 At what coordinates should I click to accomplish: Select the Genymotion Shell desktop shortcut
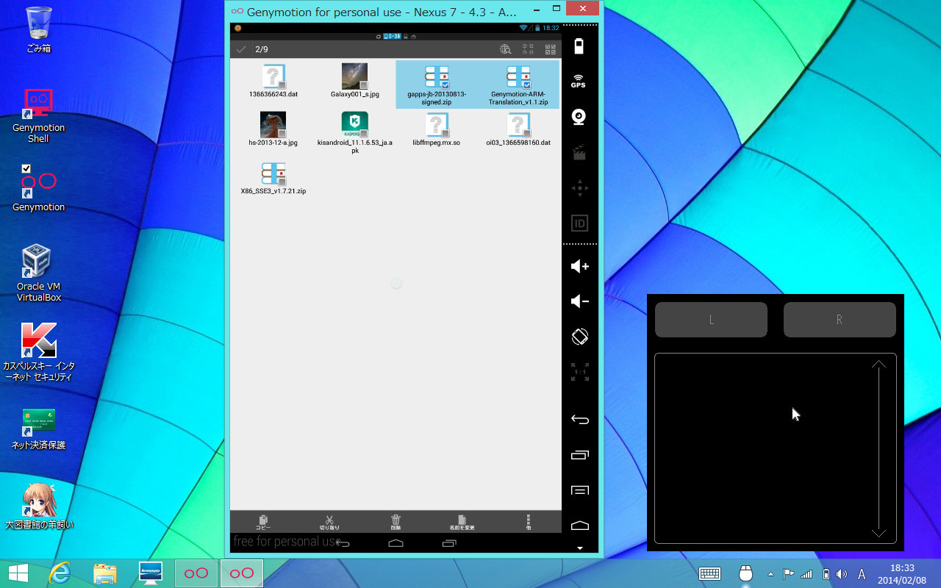point(38,115)
